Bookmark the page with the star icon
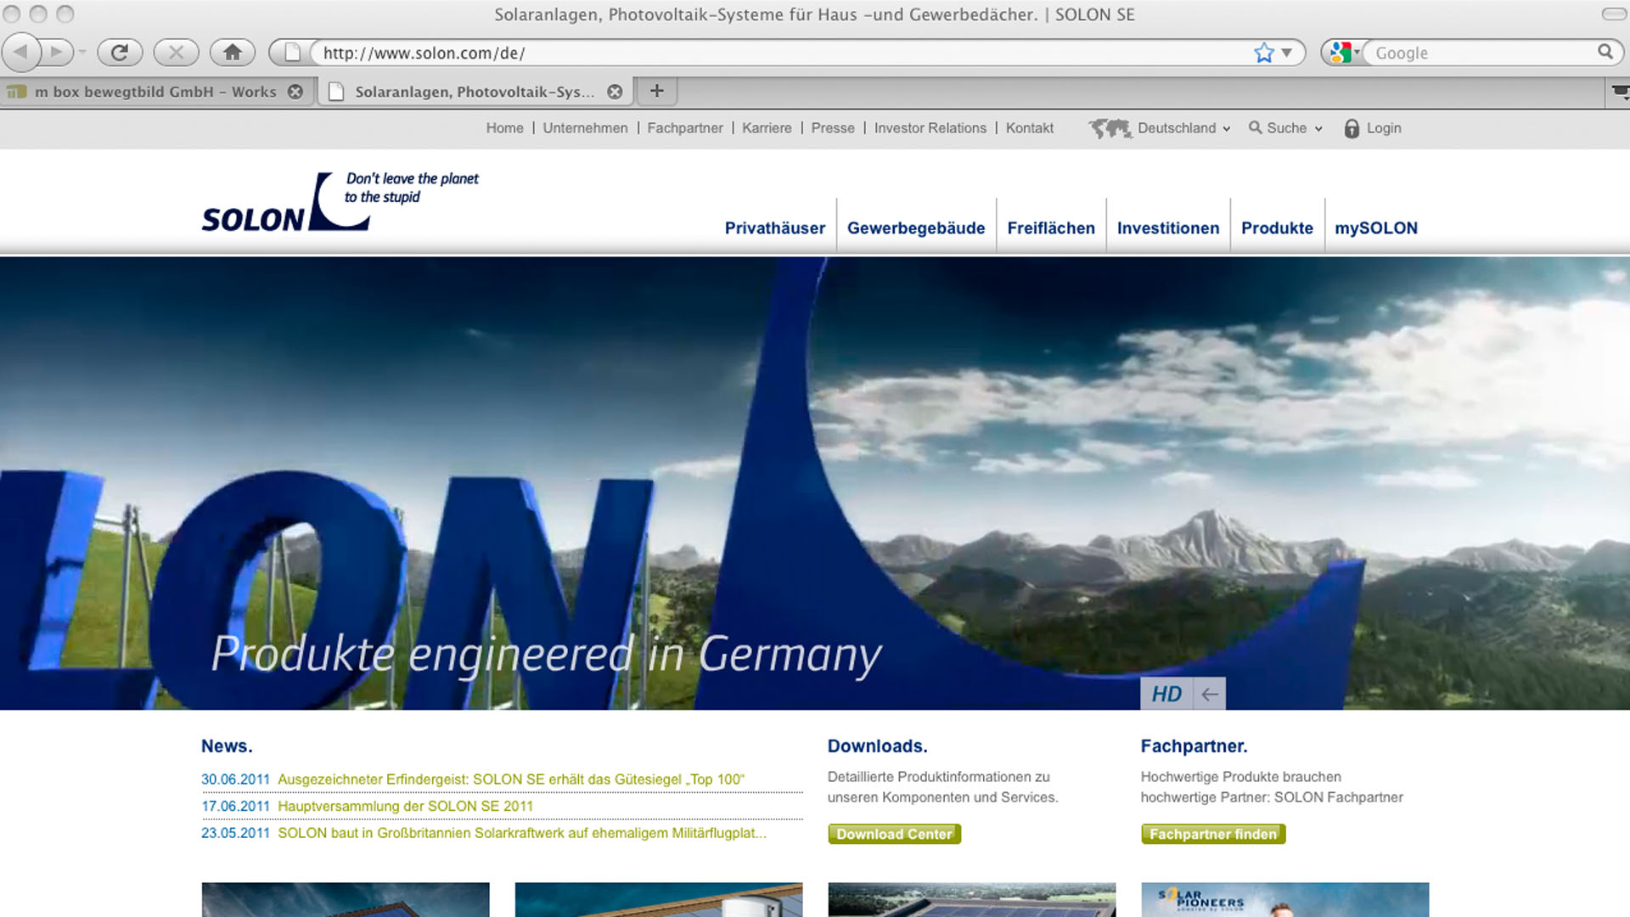 point(1264,53)
